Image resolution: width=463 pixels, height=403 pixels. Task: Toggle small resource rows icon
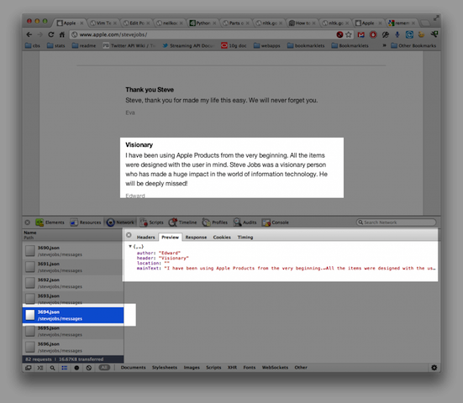coord(65,368)
